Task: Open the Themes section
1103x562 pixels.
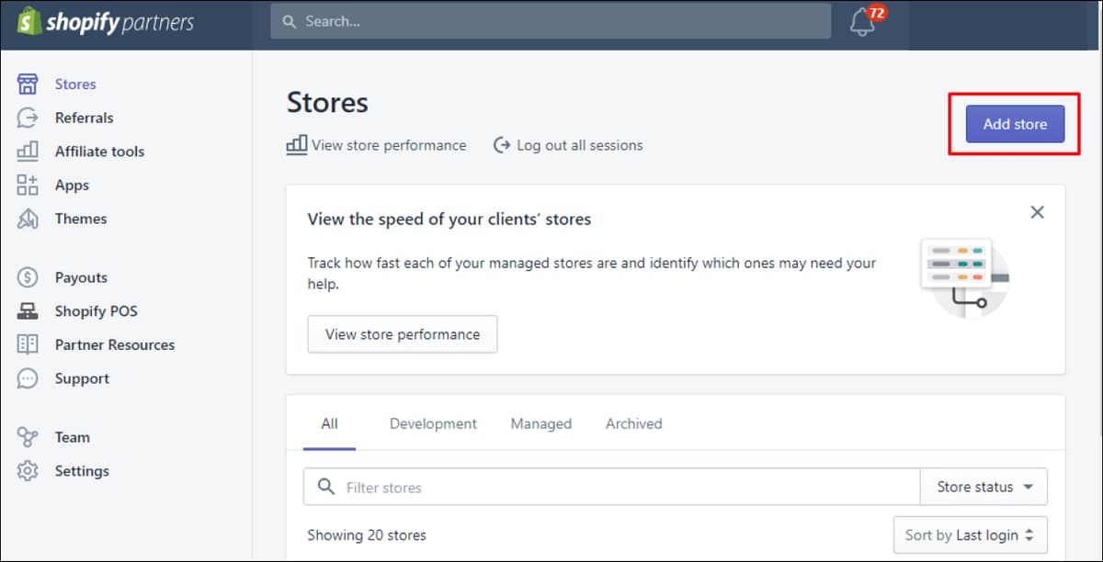Action: point(81,219)
